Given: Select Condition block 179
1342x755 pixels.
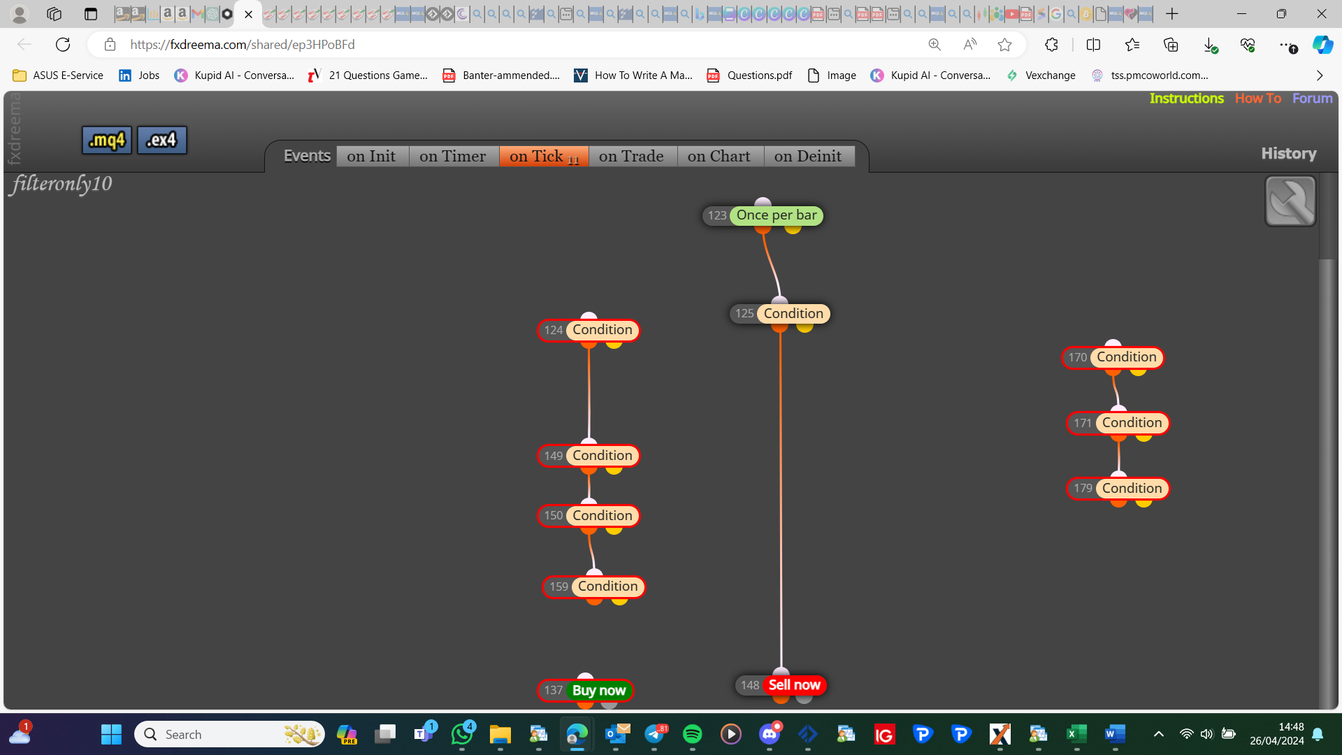Looking at the screenshot, I should tap(1118, 488).
